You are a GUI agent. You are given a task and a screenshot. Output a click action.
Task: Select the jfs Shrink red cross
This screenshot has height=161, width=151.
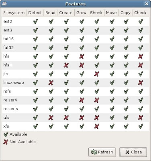coord(97,74)
